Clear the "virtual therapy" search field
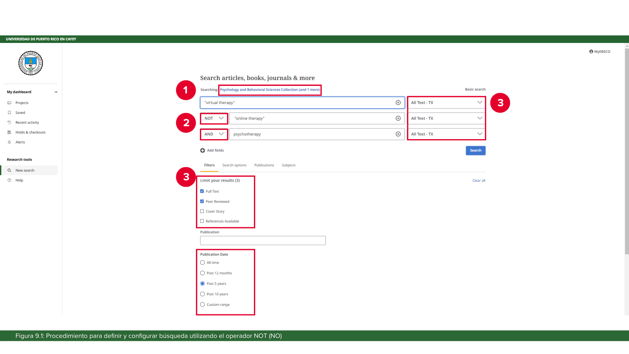Image resolution: width=629 pixels, height=354 pixels. (x=398, y=103)
